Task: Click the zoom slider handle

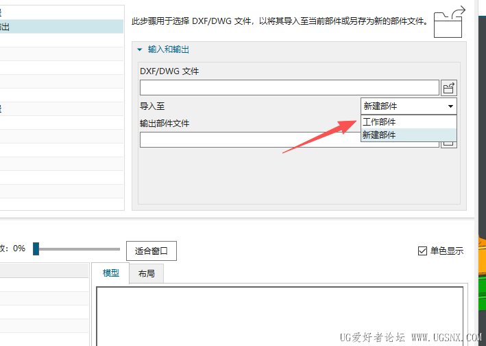Action: coord(36,249)
